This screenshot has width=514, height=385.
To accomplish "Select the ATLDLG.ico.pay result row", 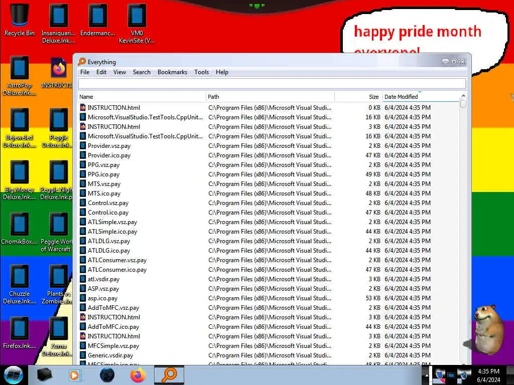I will [269, 250].
